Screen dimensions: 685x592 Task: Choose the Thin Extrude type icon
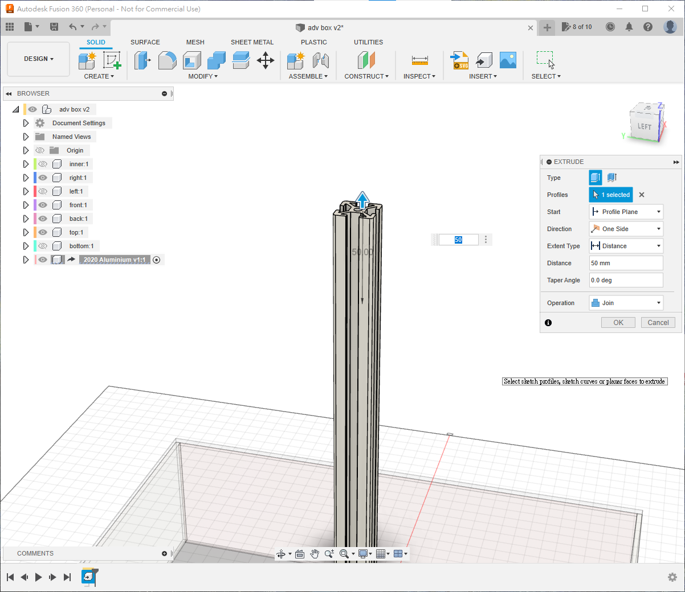click(x=612, y=178)
